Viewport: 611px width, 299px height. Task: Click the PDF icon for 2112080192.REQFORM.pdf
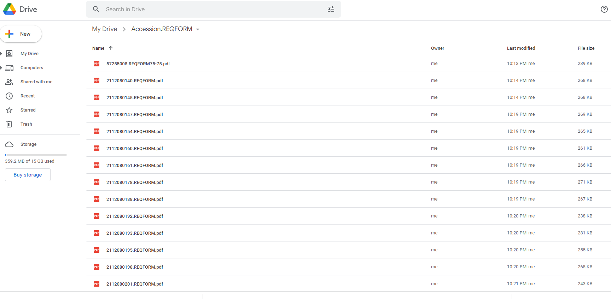[x=97, y=216]
